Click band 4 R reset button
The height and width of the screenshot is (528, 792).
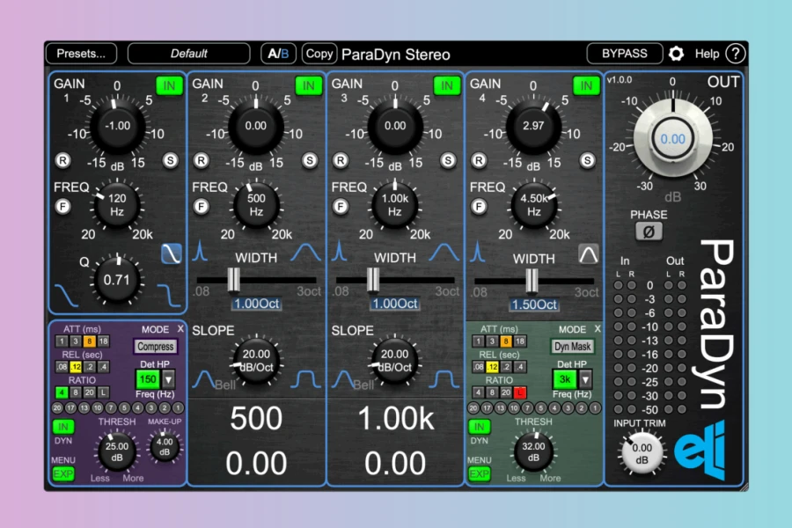pos(479,161)
